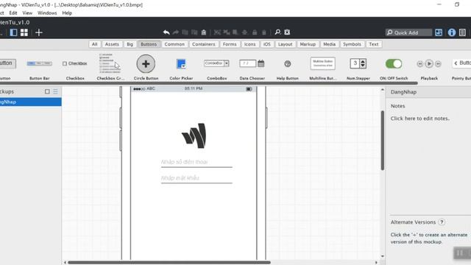Add a new mockup with the plus icon
471x265 pixels.
point(39,32)
